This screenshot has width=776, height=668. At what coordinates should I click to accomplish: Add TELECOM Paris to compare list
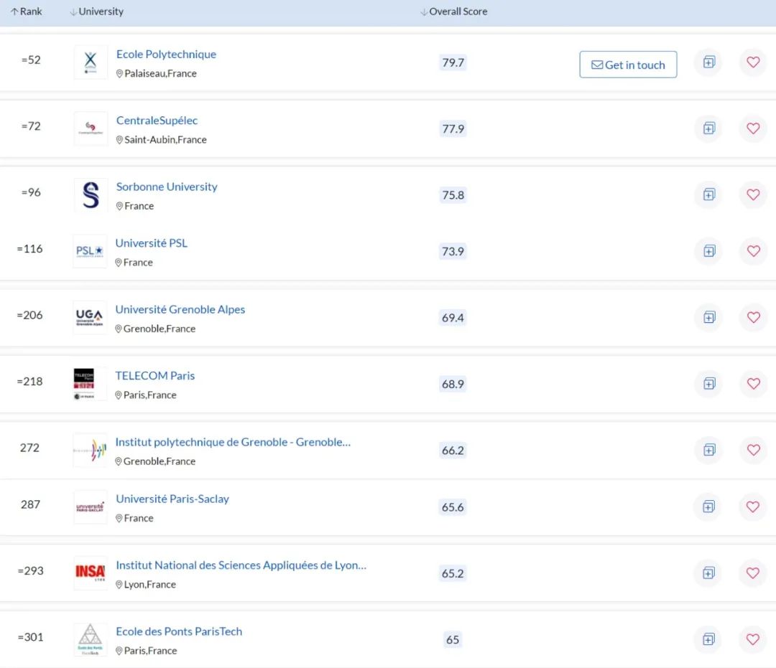pyautogui.click(x=709, y=383)
